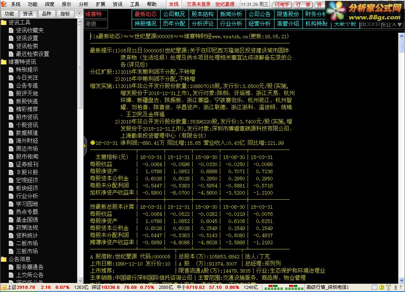Click the document icon beside 今日关注
Viewport: 405px width, 292px height.
[11, 78]
